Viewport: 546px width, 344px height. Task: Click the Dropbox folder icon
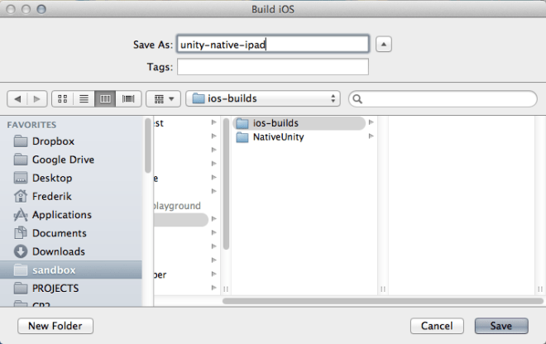pos(21,141)
